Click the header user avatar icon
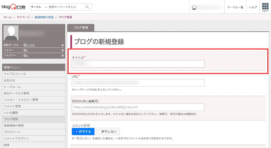The width and height of the screenshot is (271, 148). pos(194,7)
